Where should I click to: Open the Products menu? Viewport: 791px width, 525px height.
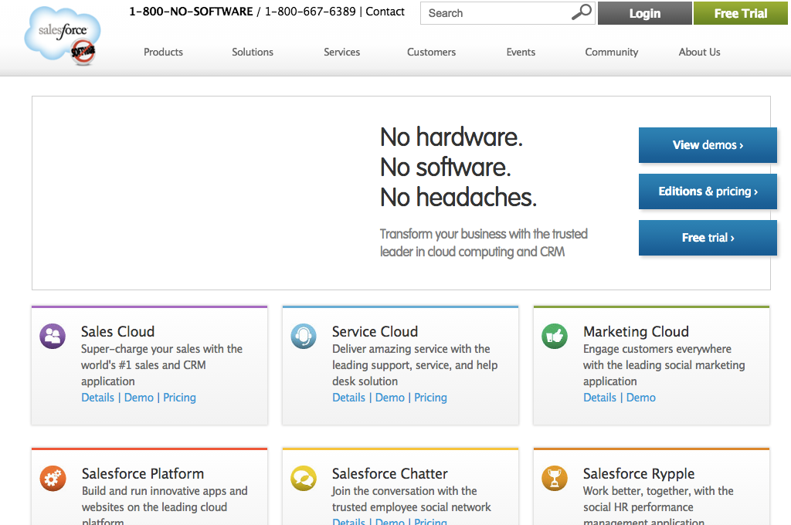pos(163,52)
